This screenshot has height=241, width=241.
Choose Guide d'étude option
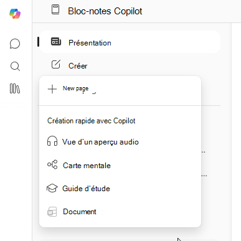tap(120, 189)
